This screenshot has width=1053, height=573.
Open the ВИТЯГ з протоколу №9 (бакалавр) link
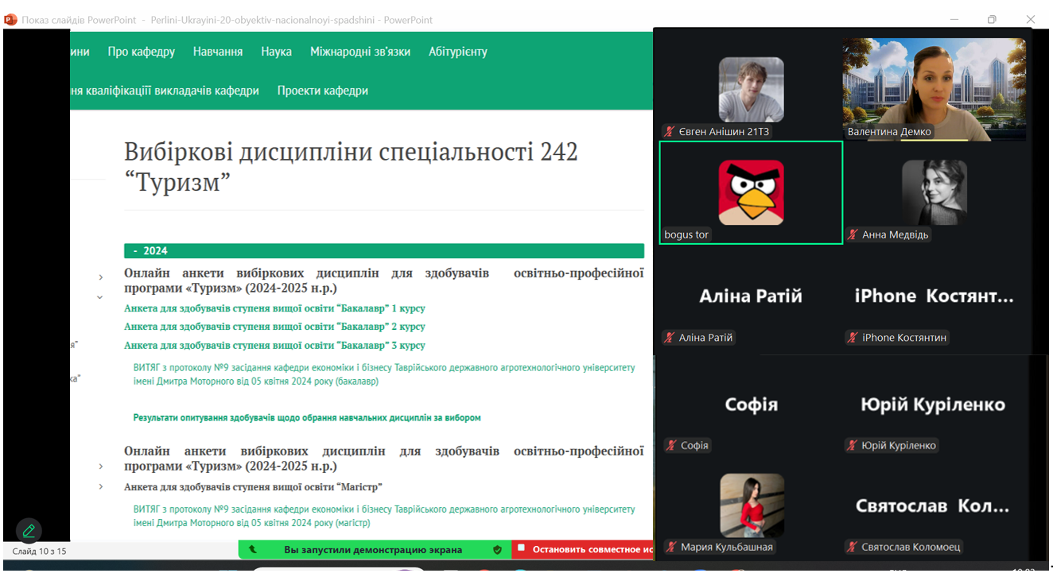tap(385, 374)
